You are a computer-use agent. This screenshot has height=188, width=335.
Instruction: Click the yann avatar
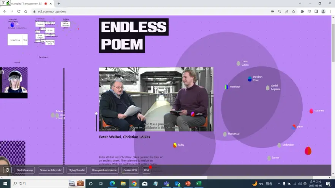click(x=294, y=127)
